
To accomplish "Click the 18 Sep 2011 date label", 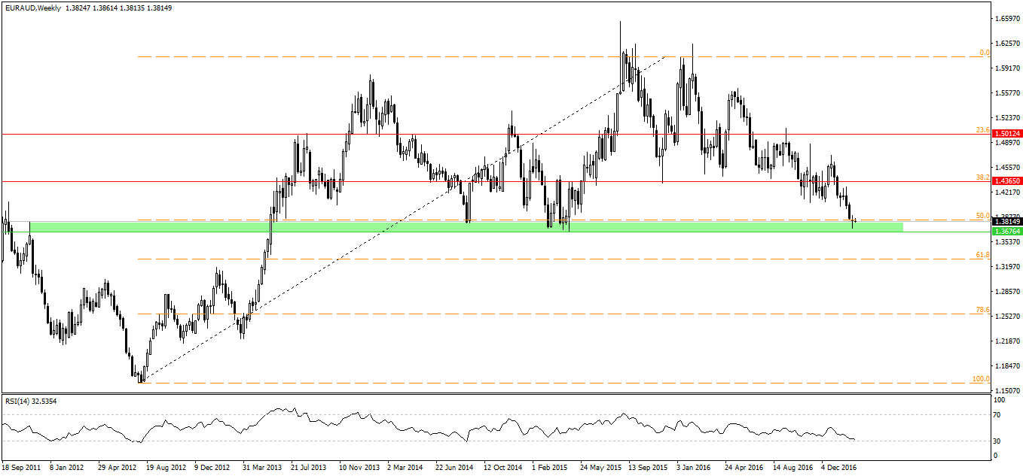I will 20,467.
